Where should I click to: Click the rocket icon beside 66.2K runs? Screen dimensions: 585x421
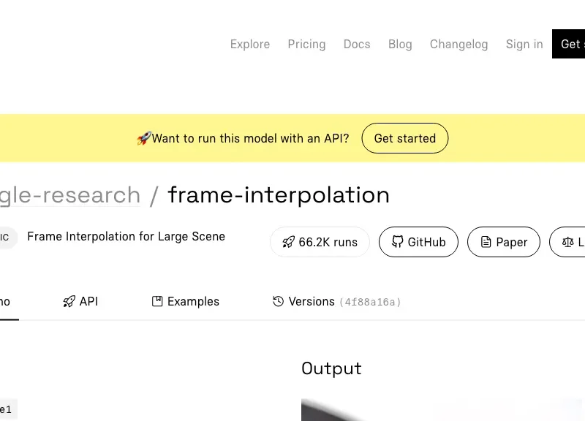point(288,243)
